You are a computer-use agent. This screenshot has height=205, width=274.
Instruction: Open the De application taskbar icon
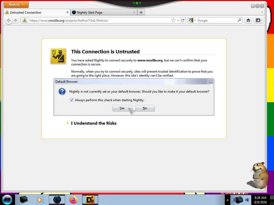[90, 200]
